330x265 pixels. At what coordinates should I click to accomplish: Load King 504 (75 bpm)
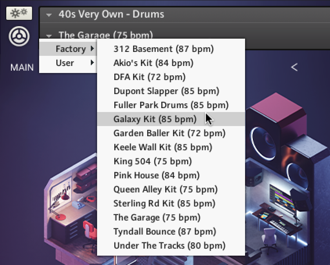click(152, 161)
